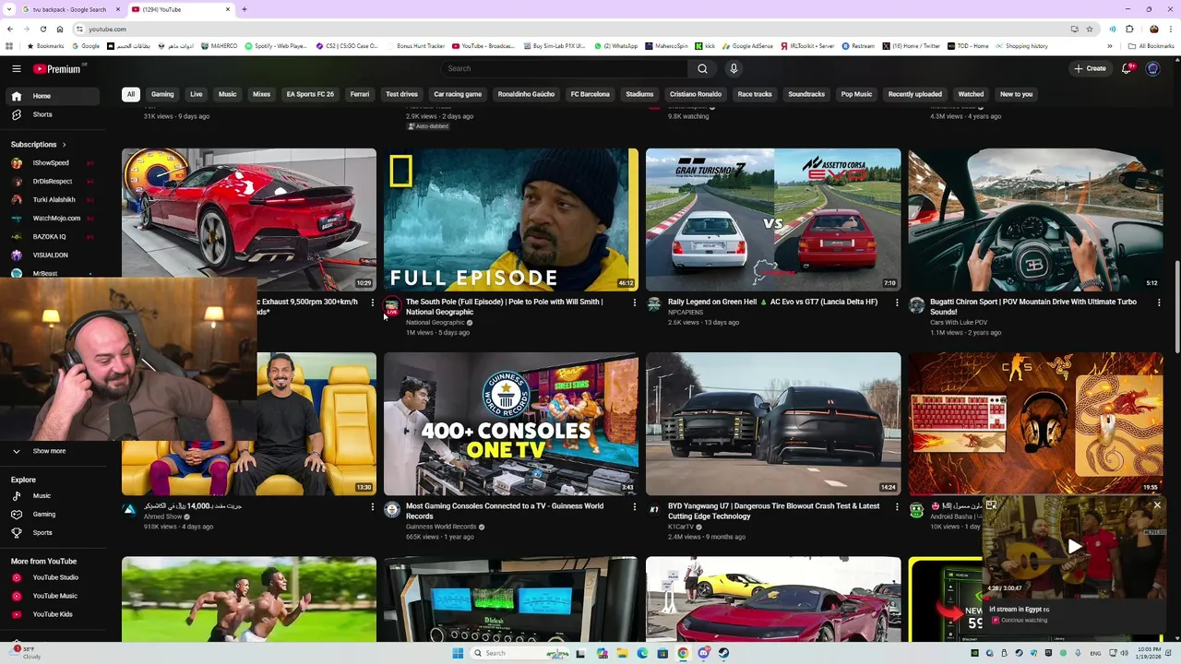Screen dimensions: 1181x664
Task: Open The South Pole Full Episode title link
Action: [x=504, y=307]
